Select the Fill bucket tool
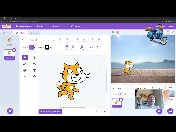Image resolution: width=176 pixels, height=132 pixels. [25, 70]
